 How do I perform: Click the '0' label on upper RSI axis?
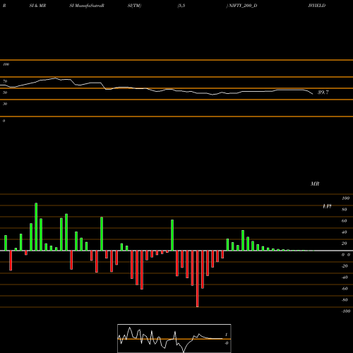pyautogui.click(x=4, y=121)
